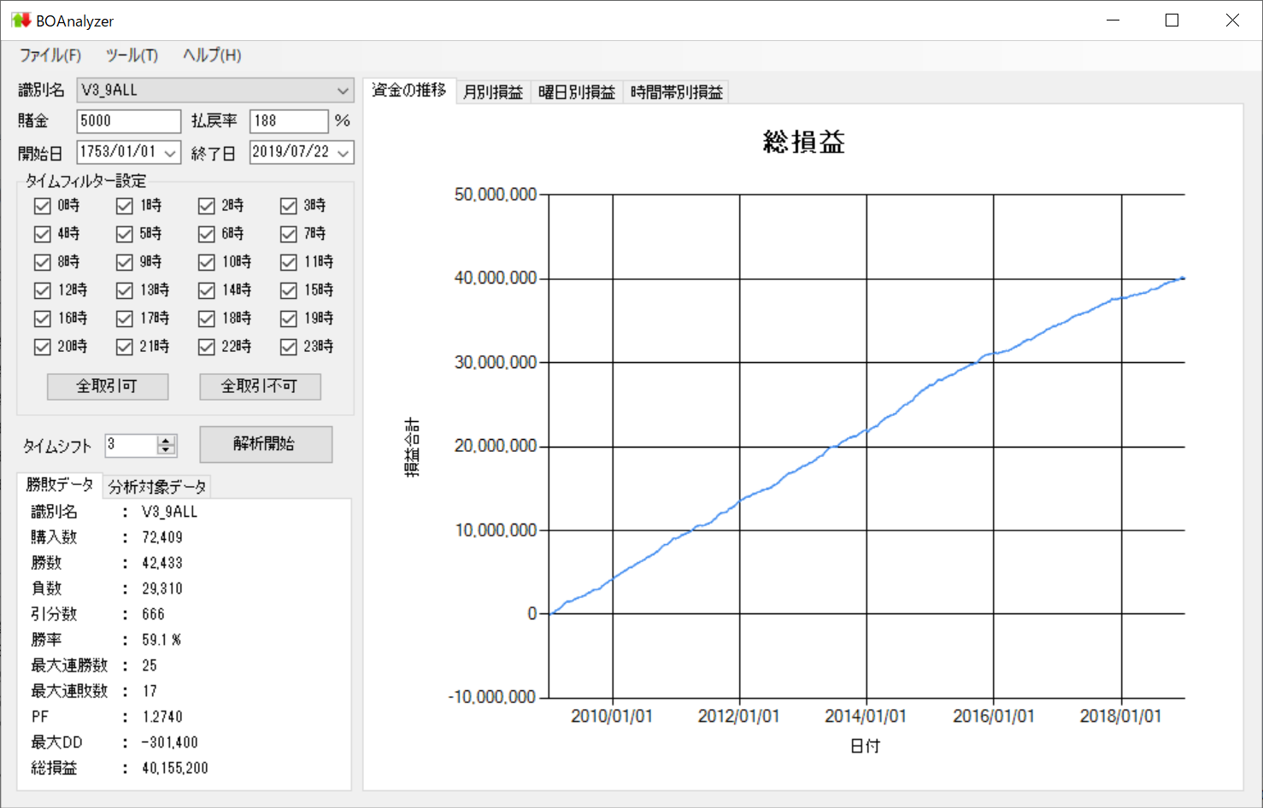
Task: Uncheck the 23時 checkbox
Action: click(x=289, y=347)
